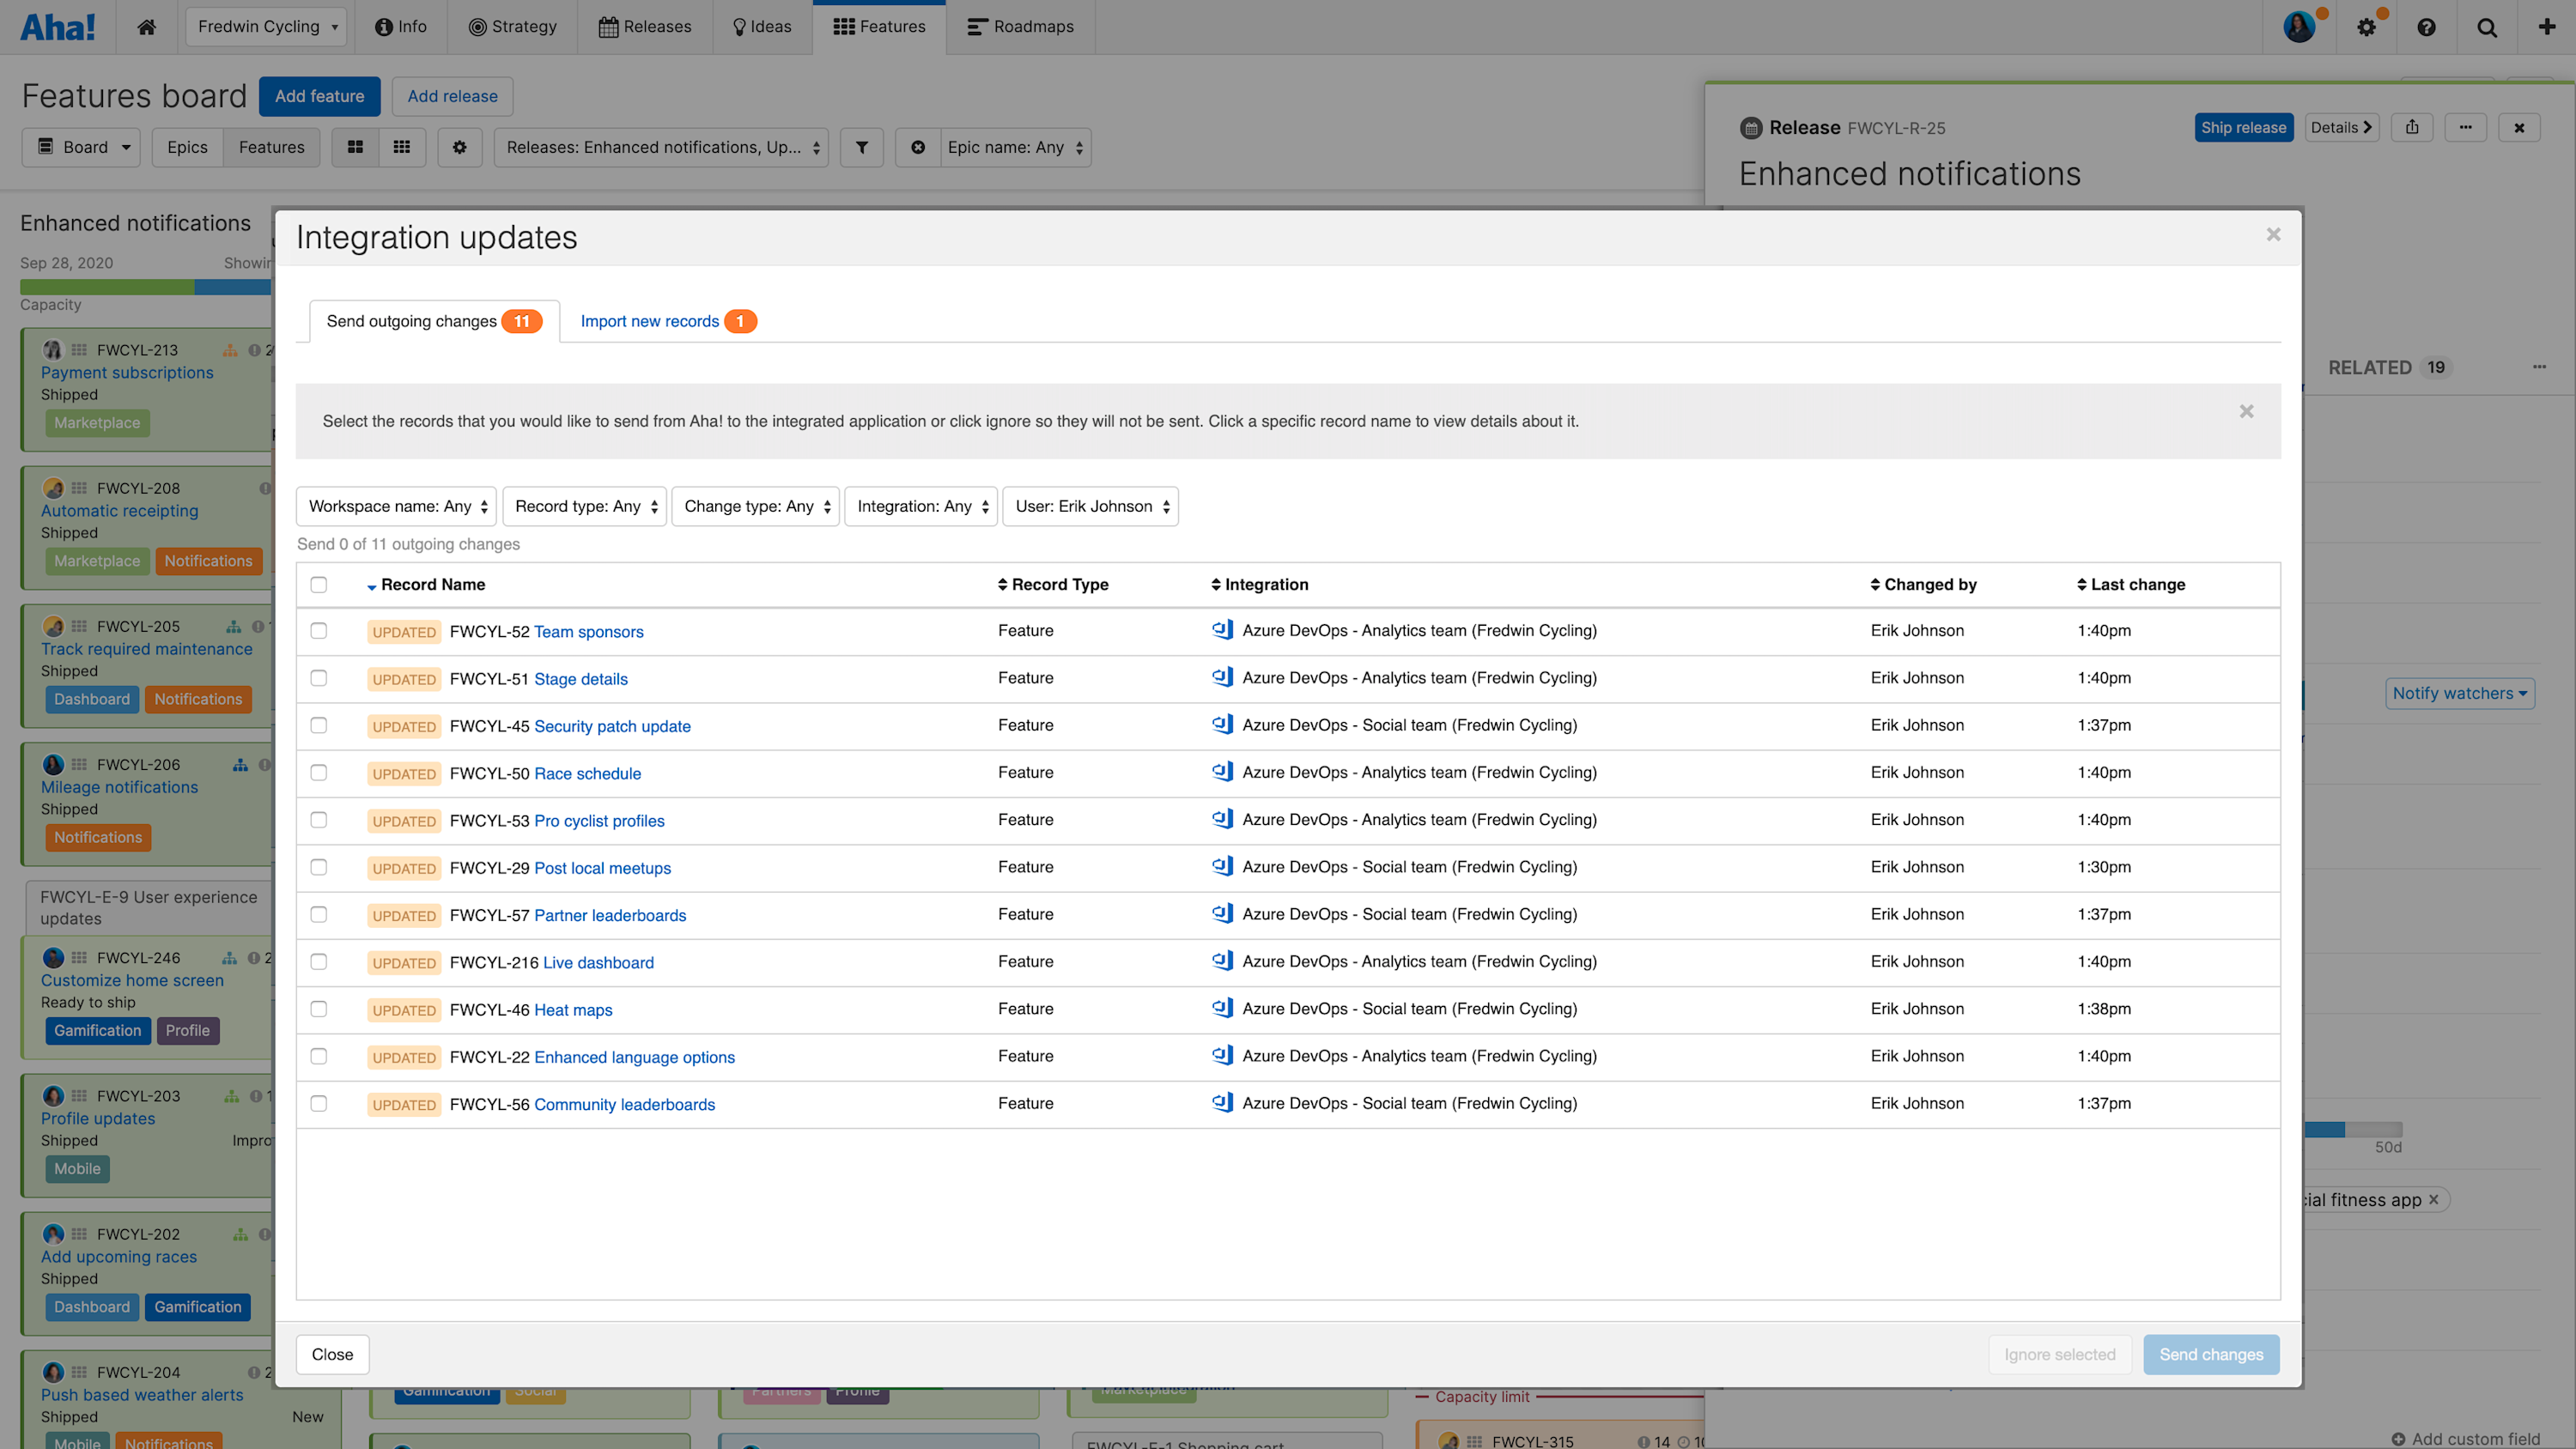Open the Change type filter dropdown
Screen dimensions: 2576x1449
click(755, 506)
